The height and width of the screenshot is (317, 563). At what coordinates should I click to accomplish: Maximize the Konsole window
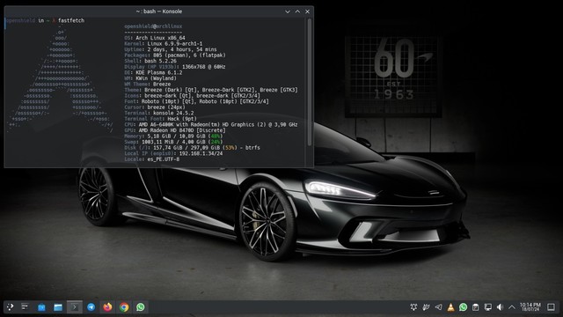pyautogui.click(x=297, y=11)
